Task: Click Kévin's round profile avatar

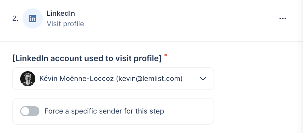Action: [28, 79]
